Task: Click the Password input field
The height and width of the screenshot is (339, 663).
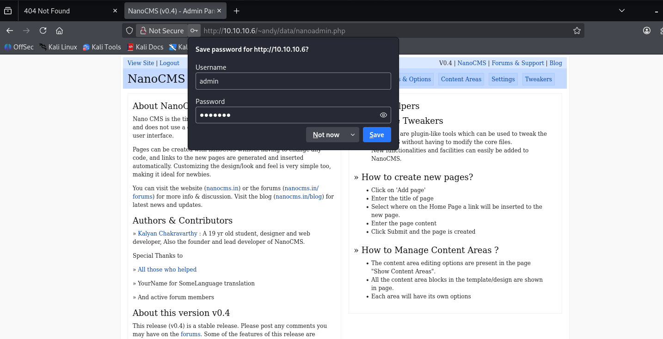Action: pos(293,115)
